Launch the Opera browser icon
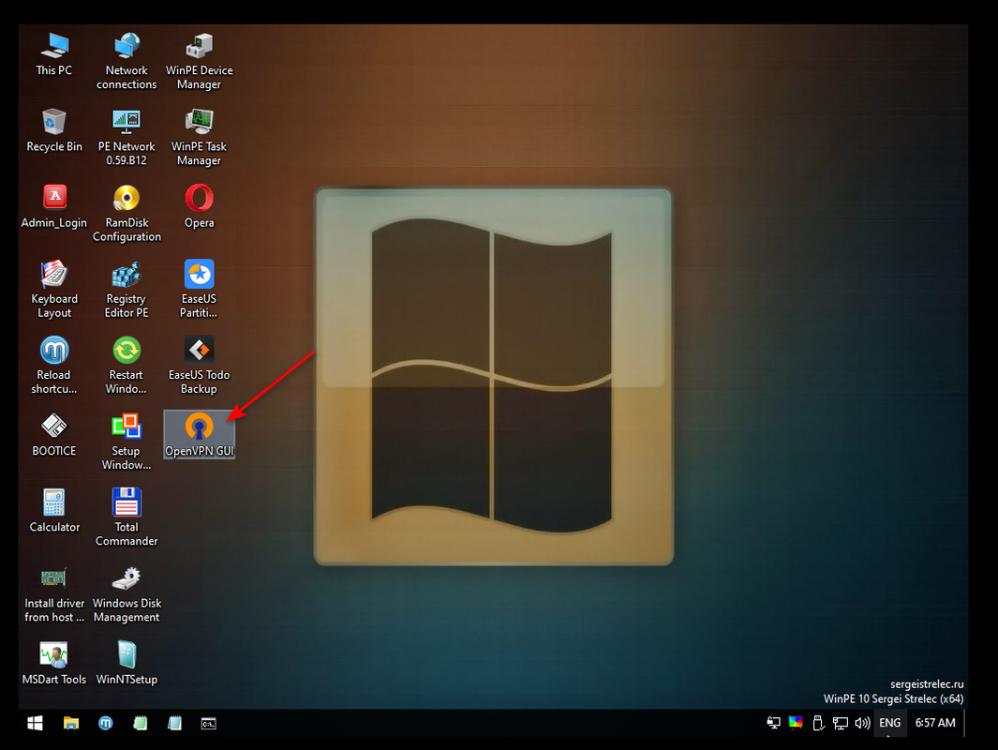 [x=200, y=207]
